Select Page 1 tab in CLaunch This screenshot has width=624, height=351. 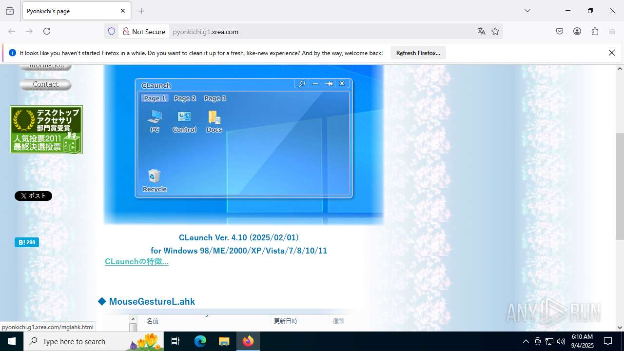point(155,98)
